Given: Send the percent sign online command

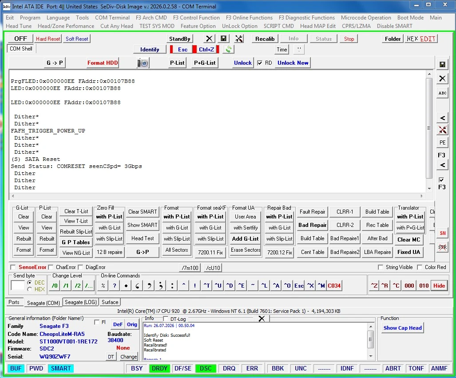Looking at the screenshot, I should point(103,286).
